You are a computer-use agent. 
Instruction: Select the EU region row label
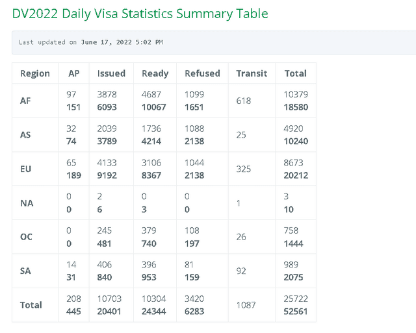[x=26, y=169]
